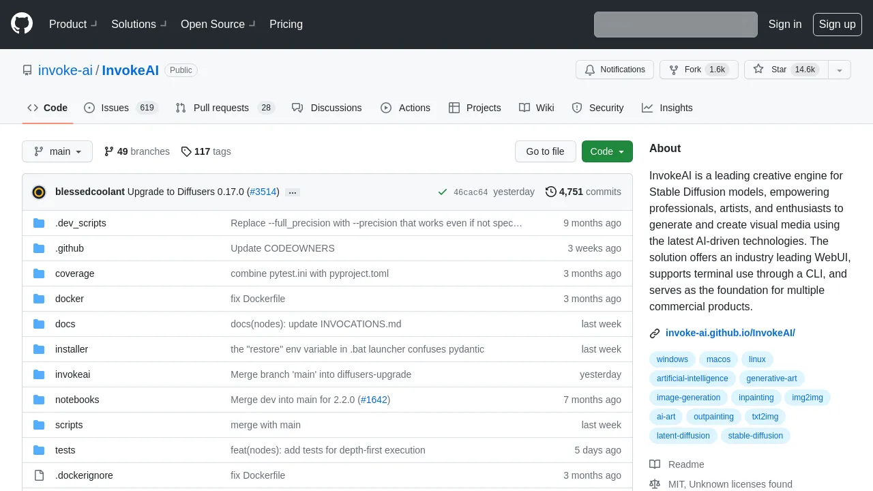Click the folder icon for notebooks
Image resolution: width=873 pixels, height=491 pixels.
pos(39,400)
